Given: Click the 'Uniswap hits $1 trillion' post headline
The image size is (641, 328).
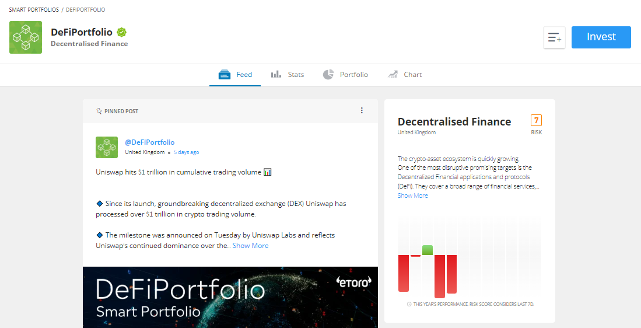Looking at the screenshot, I should [x=184, y=172].
